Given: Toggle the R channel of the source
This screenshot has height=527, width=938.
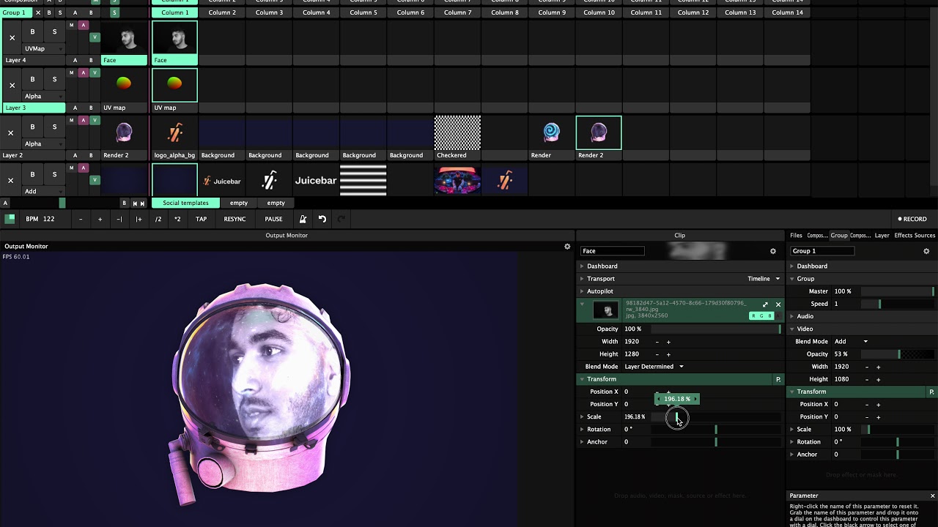Looking at the screenshot, I should [x=753, y=316].
